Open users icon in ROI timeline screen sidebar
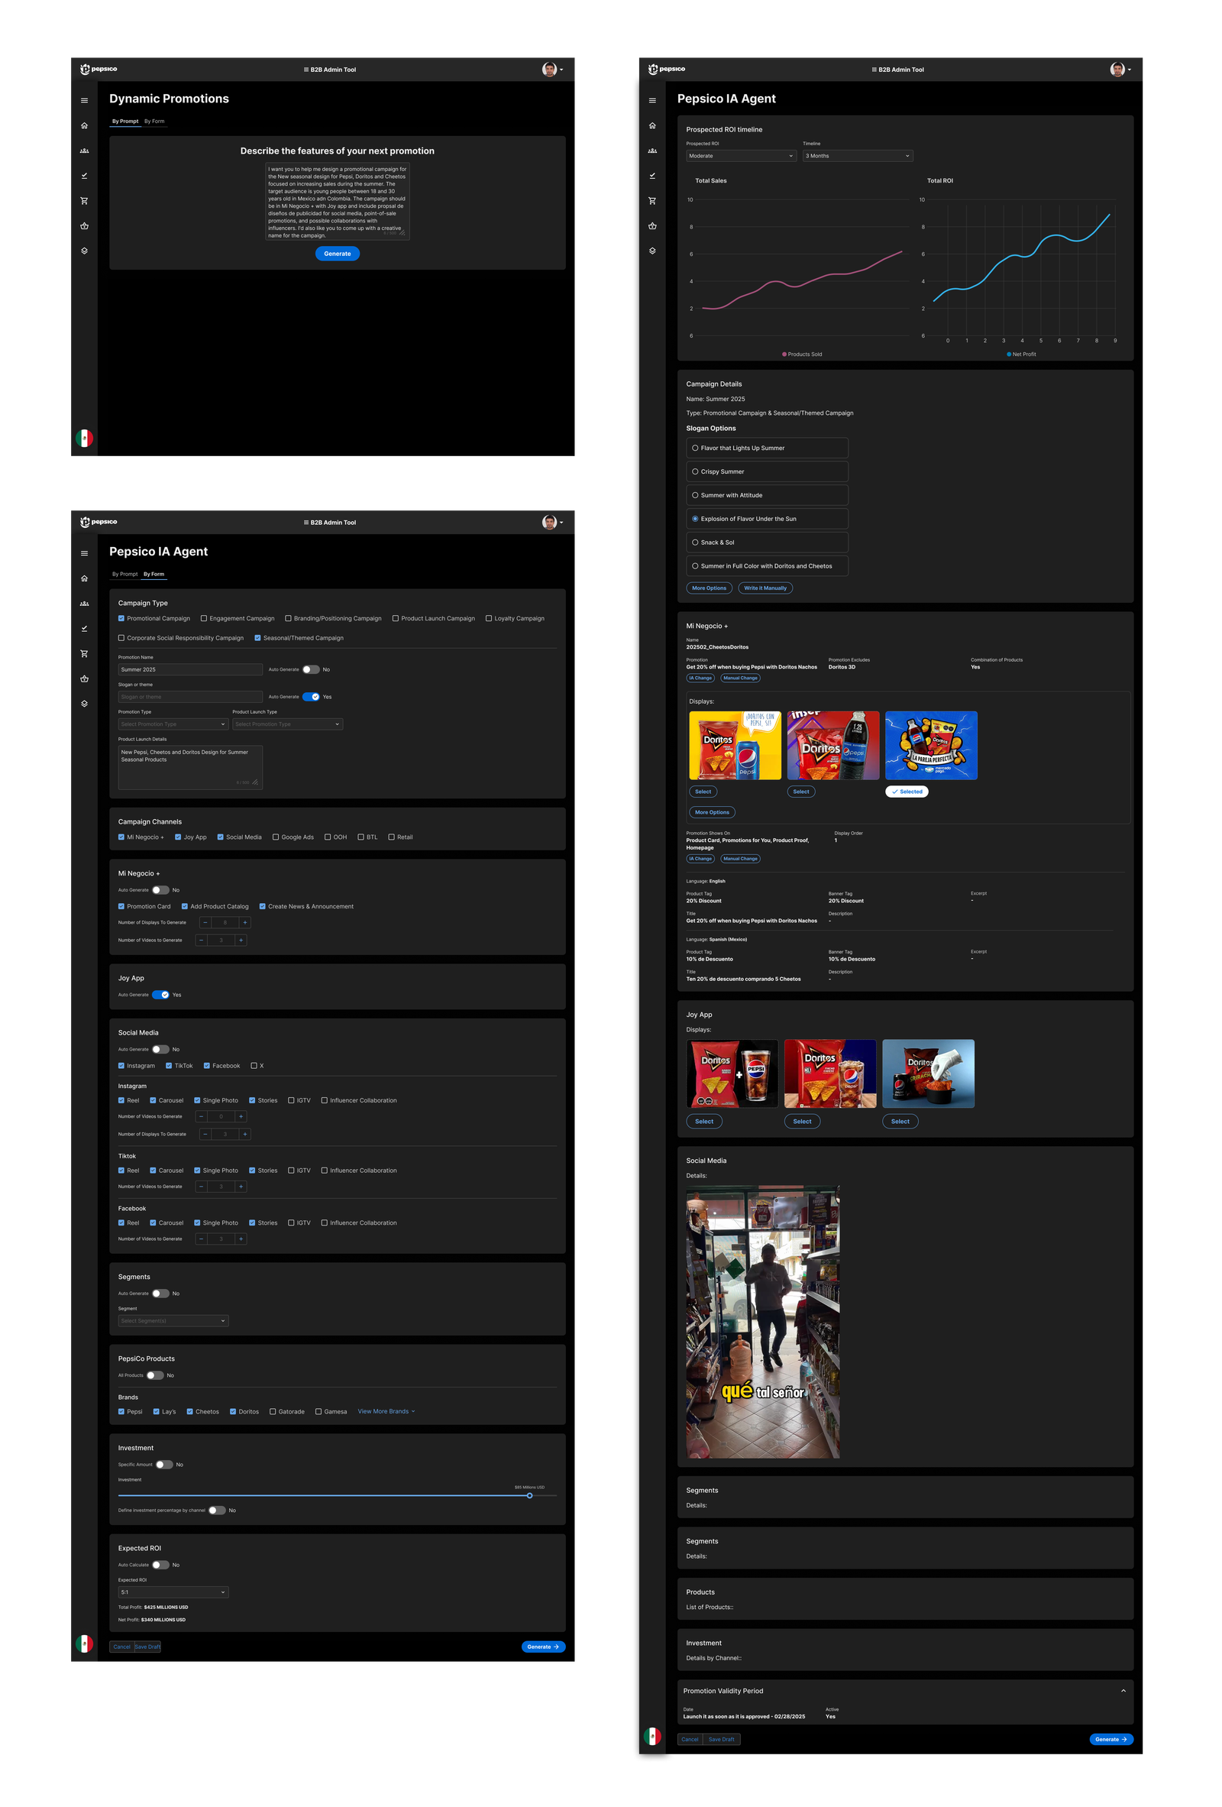The image size is (1222, 1807). 652,151
